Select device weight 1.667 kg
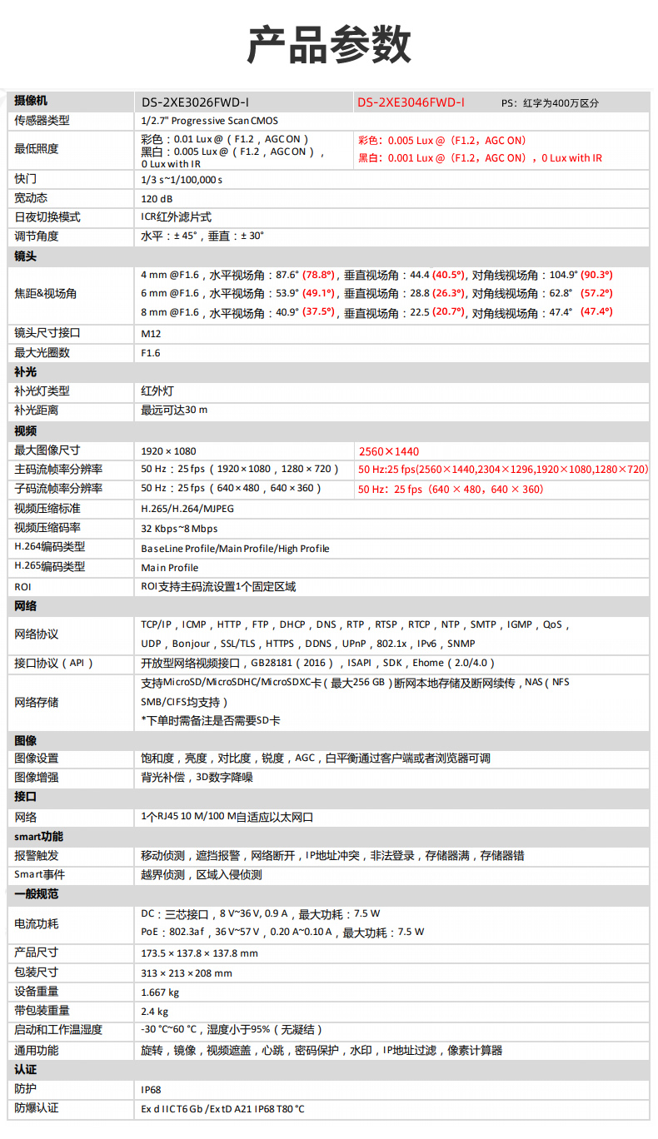658x1139 pixels. pyautogui.click(x=160, y=992)
